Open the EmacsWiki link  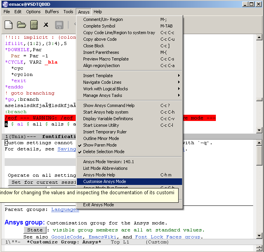(x=102, y=237)
